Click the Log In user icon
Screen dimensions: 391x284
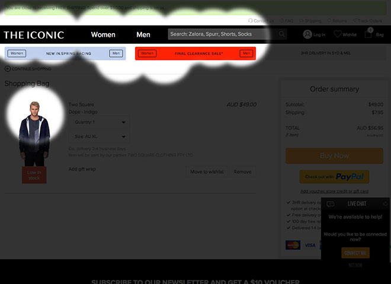click(x=307, y=34)
